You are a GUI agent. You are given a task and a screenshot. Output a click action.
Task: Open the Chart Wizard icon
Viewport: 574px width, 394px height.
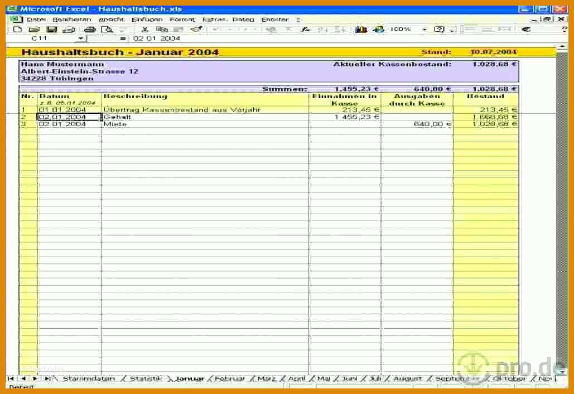pos(361,30)
